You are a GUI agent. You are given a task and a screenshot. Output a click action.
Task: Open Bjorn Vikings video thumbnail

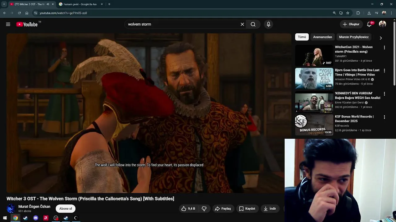(x=314, y=79)
